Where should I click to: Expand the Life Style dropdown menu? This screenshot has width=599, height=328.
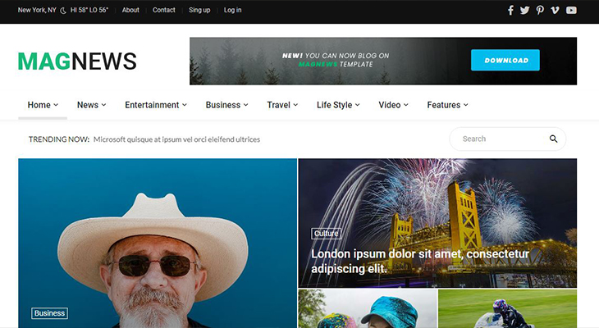point(338,105)
